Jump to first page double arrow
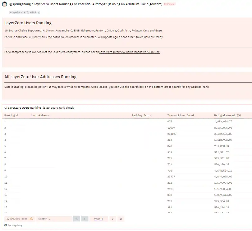The width and height of the screenshot is (252, 231). (76, 219)
